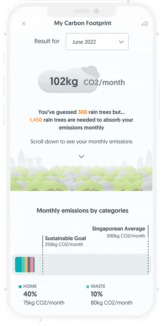Open the month selector showing June 2022
Viewport: 163px width, 326px height.
97,42
